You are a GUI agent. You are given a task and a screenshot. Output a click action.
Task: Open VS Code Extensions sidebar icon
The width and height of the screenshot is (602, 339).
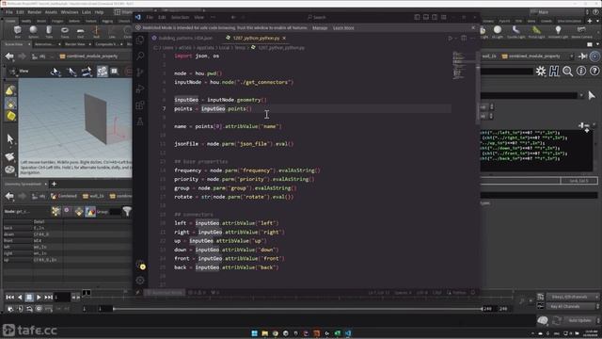[140, 105]
